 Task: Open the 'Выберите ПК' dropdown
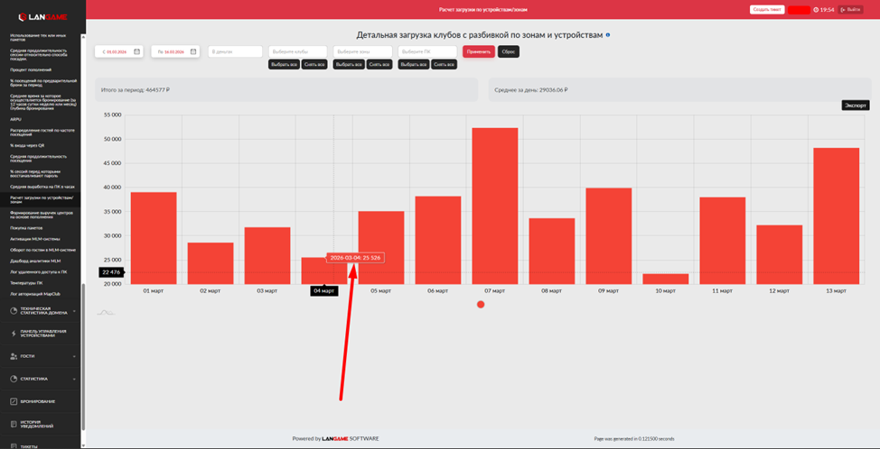tap(426, 52)
